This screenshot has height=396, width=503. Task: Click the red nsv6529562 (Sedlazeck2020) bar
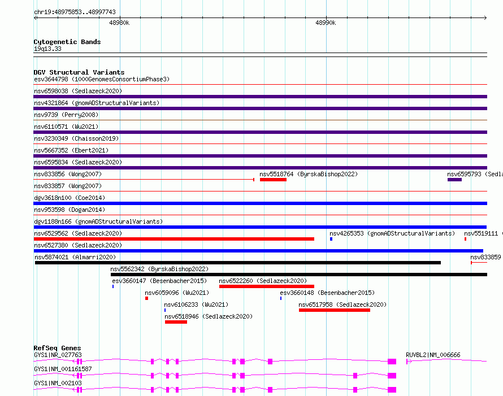point(174,239)
